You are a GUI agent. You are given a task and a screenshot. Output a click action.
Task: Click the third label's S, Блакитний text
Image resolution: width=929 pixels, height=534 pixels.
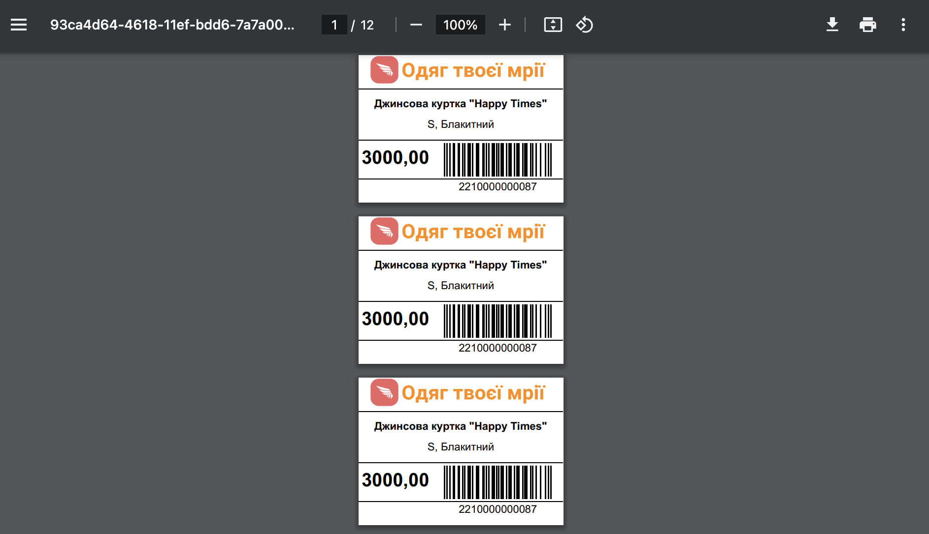[x=461, y=447]
